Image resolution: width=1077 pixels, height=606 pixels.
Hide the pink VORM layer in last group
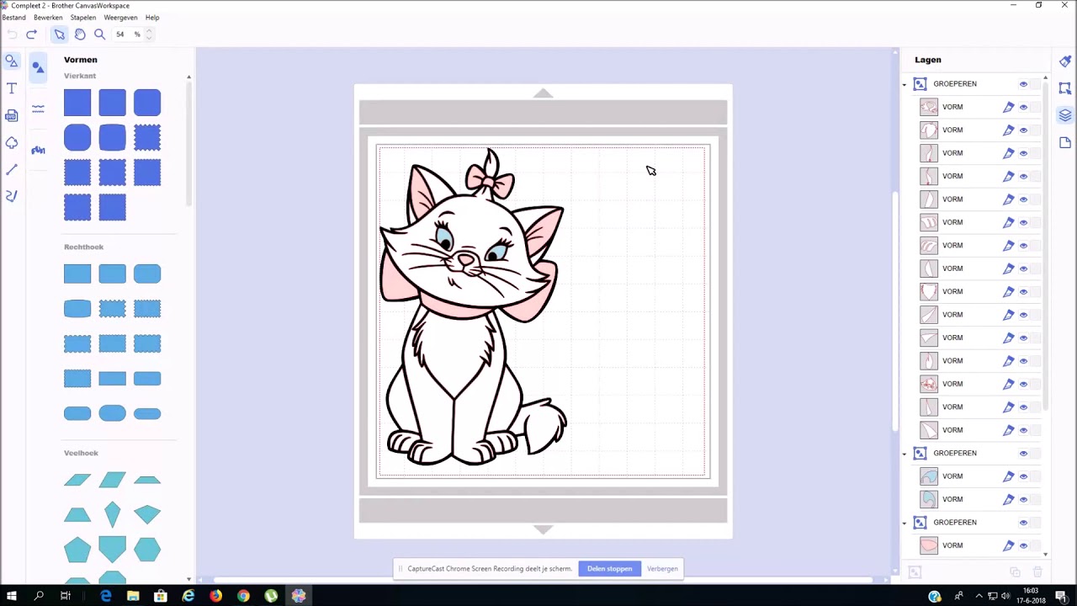tap(1023, 545)
